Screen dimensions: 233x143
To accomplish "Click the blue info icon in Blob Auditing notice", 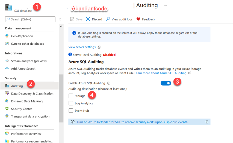I will [74, 33].
